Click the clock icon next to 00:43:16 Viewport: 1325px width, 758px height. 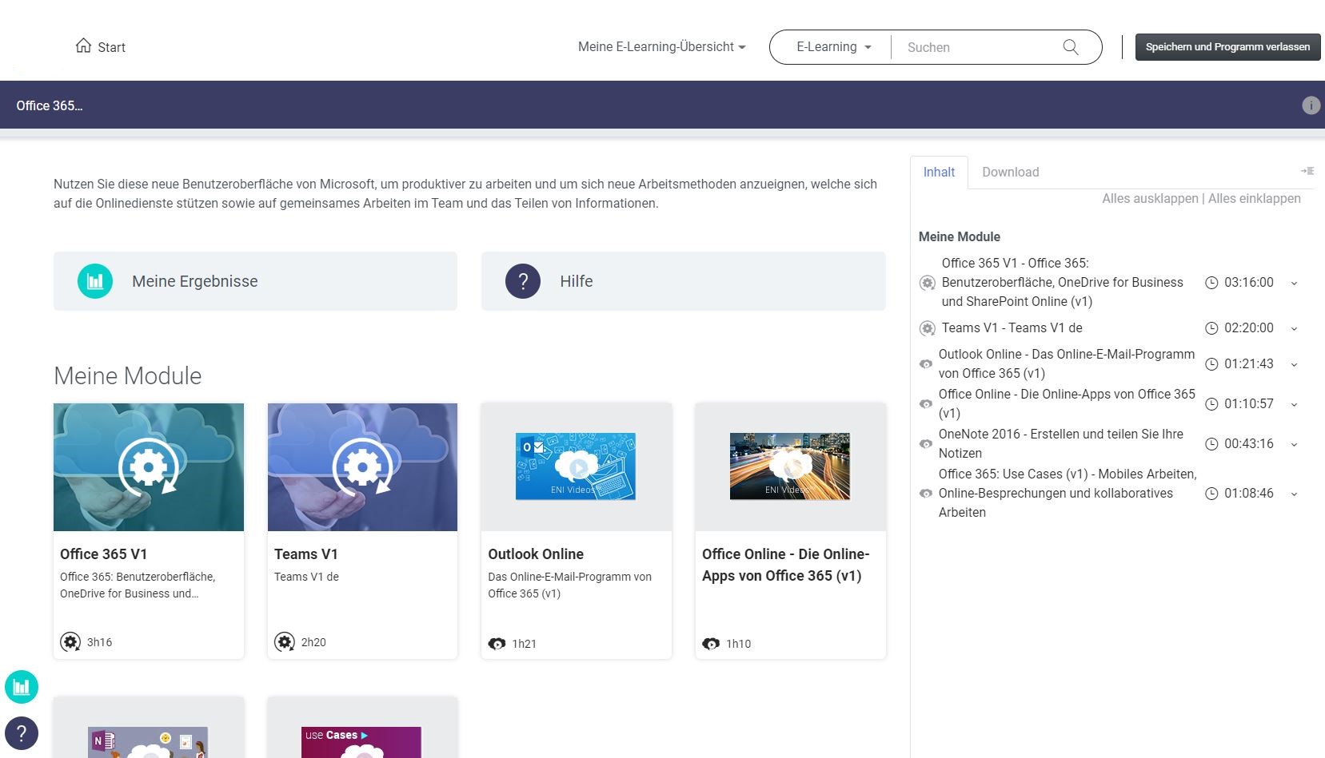coord(1211,444)
